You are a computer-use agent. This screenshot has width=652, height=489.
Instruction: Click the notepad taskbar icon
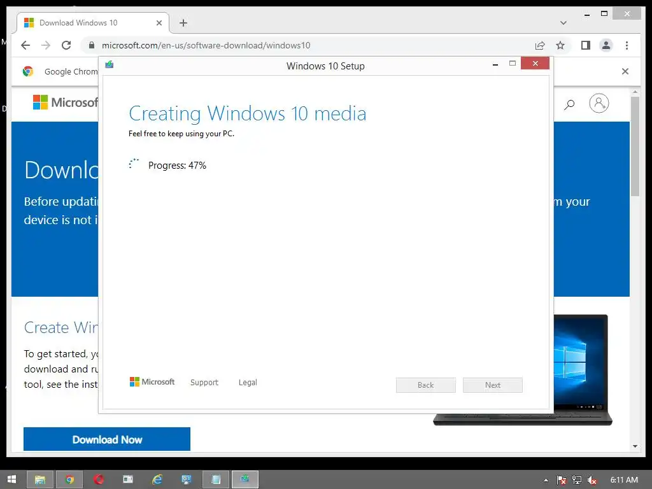coord(216,479)
